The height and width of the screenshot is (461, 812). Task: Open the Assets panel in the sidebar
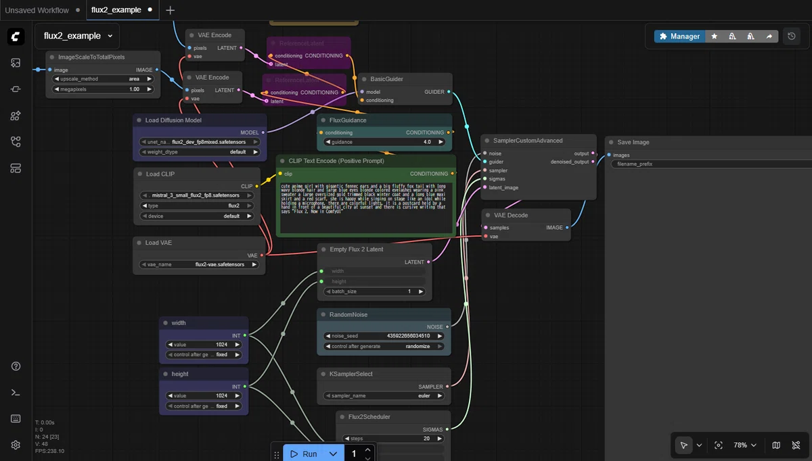[16, 63]
